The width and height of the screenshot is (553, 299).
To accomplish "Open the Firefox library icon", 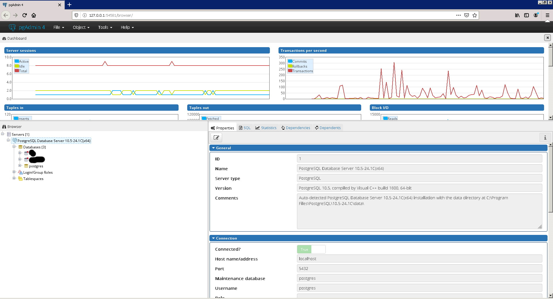I will [x=517, y=15].
